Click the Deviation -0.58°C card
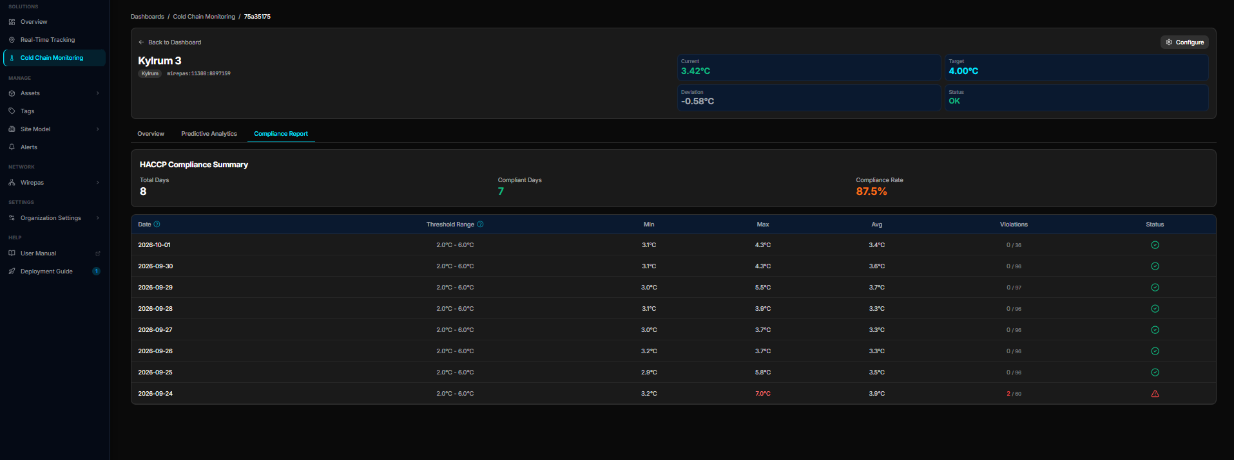The image size is (1234, 460). click(x=809, y=98)
